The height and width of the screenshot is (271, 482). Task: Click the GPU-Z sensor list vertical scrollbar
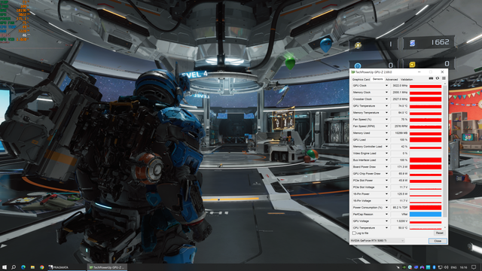pyautogui.click(x=444, y=151)
